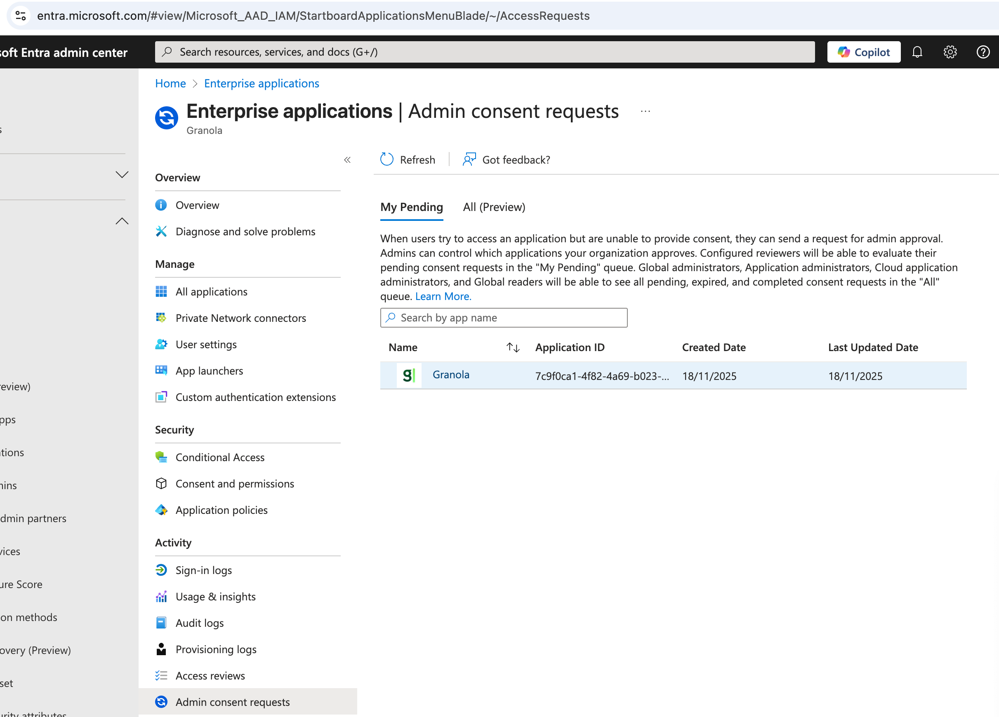Click the Search by app name field
Image resolution: width=999 pixels, height=717 pixels.
[x=504, y=318]
